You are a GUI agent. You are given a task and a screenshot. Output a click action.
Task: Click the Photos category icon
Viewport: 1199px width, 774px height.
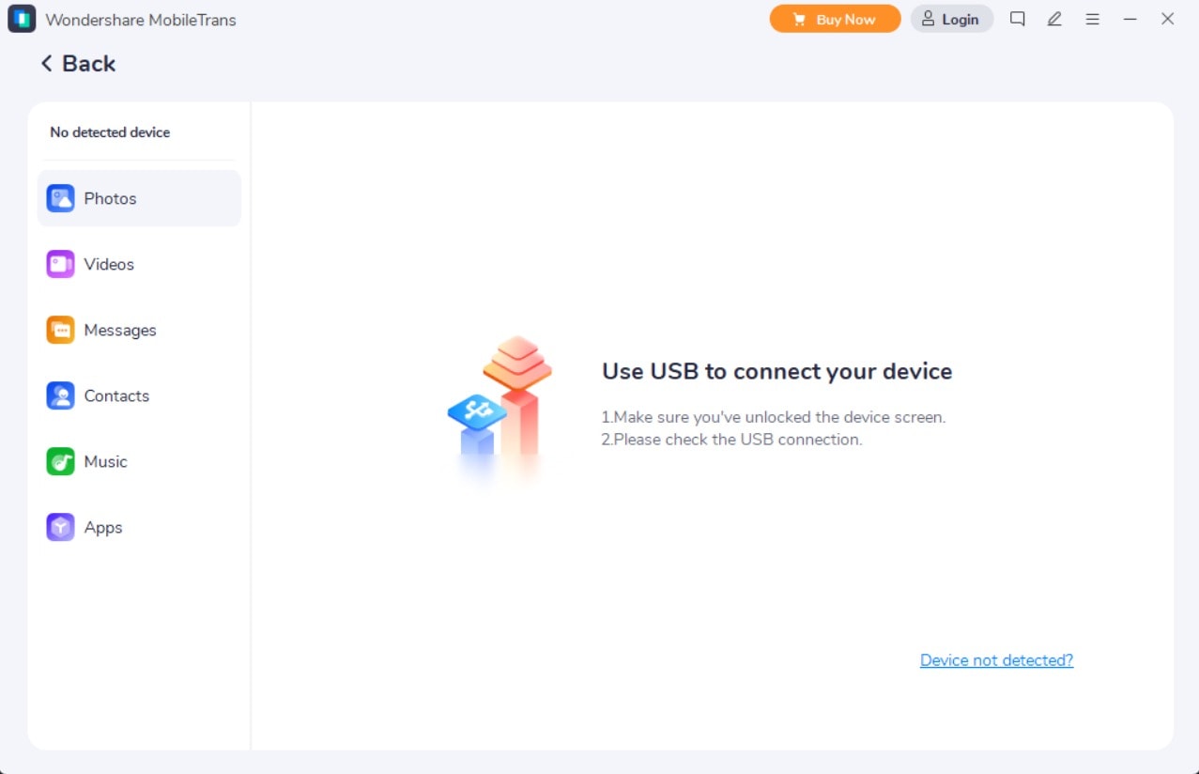click(60, 198)
